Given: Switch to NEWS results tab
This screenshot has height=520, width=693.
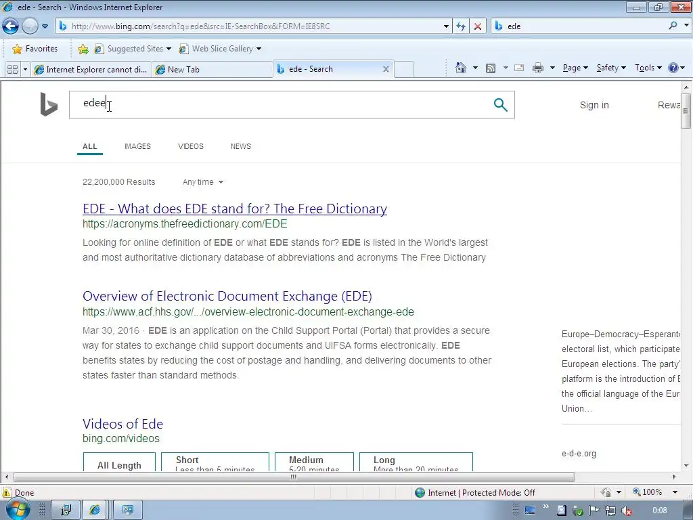Looking at the screenshot, I should [241, 146].
